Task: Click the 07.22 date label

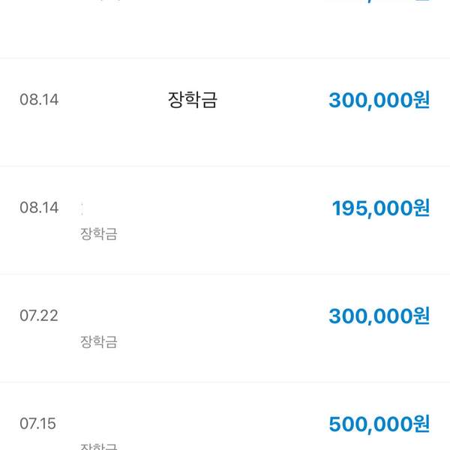Action: tap(39, 316)
